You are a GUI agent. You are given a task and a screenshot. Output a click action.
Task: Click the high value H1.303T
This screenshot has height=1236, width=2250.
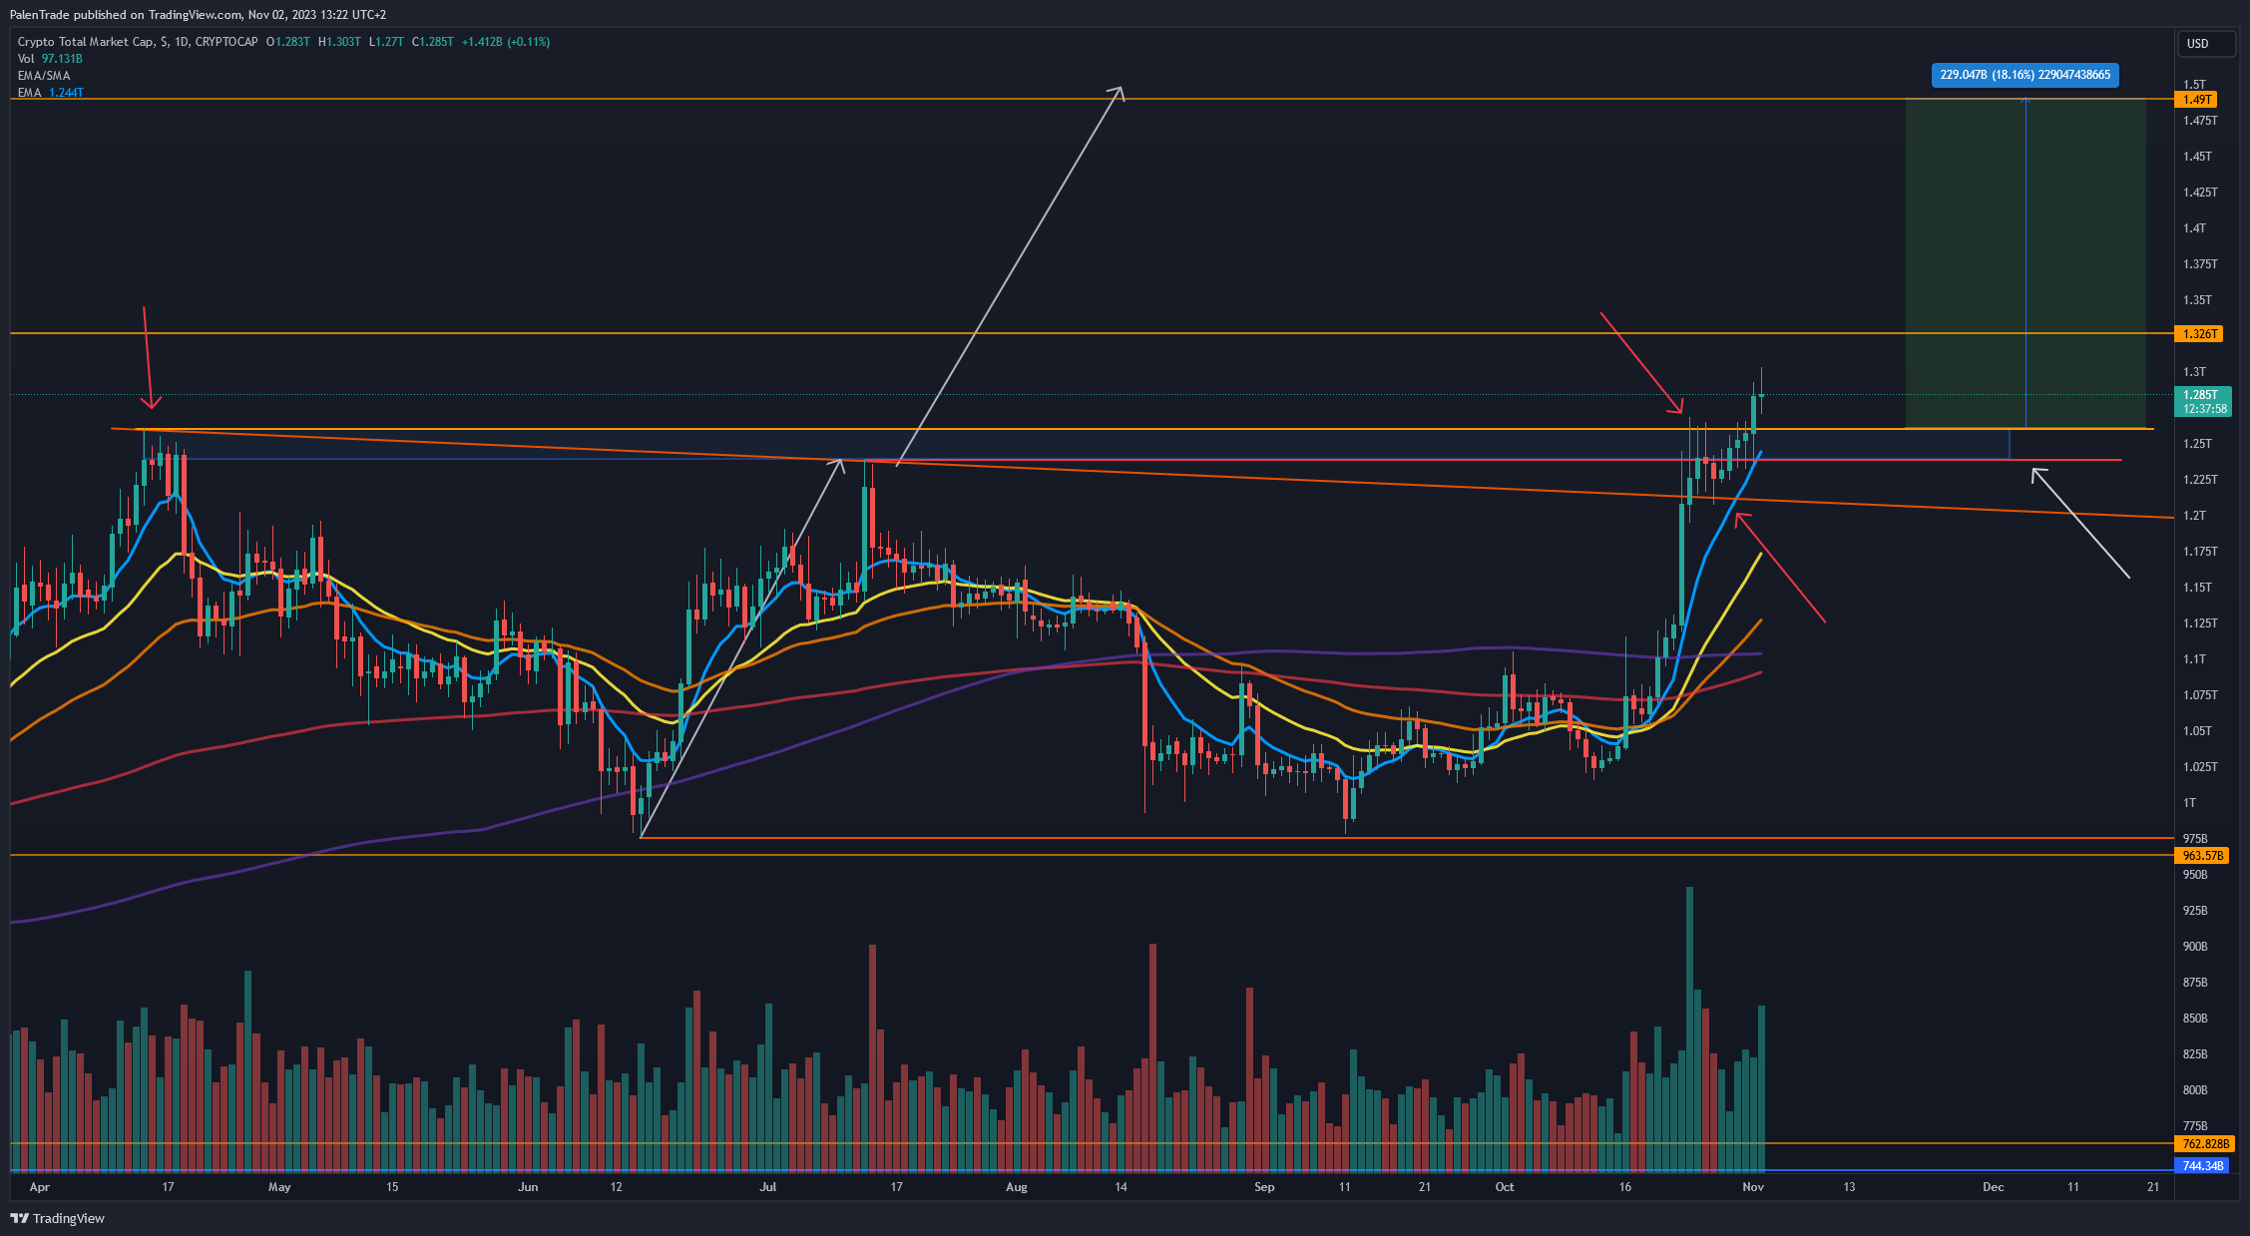click(339, 42)
